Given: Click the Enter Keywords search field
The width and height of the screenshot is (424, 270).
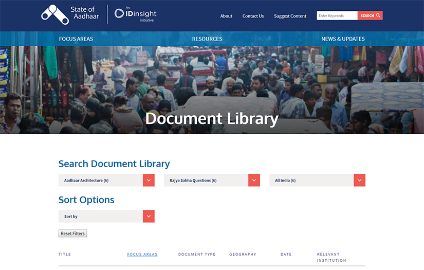Looking at the screenshot, I should [337, 16].
